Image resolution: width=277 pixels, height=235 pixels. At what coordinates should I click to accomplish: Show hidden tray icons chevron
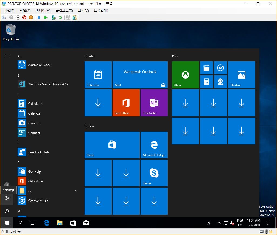219,223
